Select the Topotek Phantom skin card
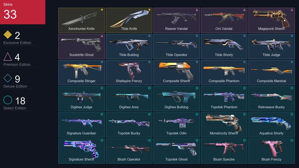 point(224,98)
